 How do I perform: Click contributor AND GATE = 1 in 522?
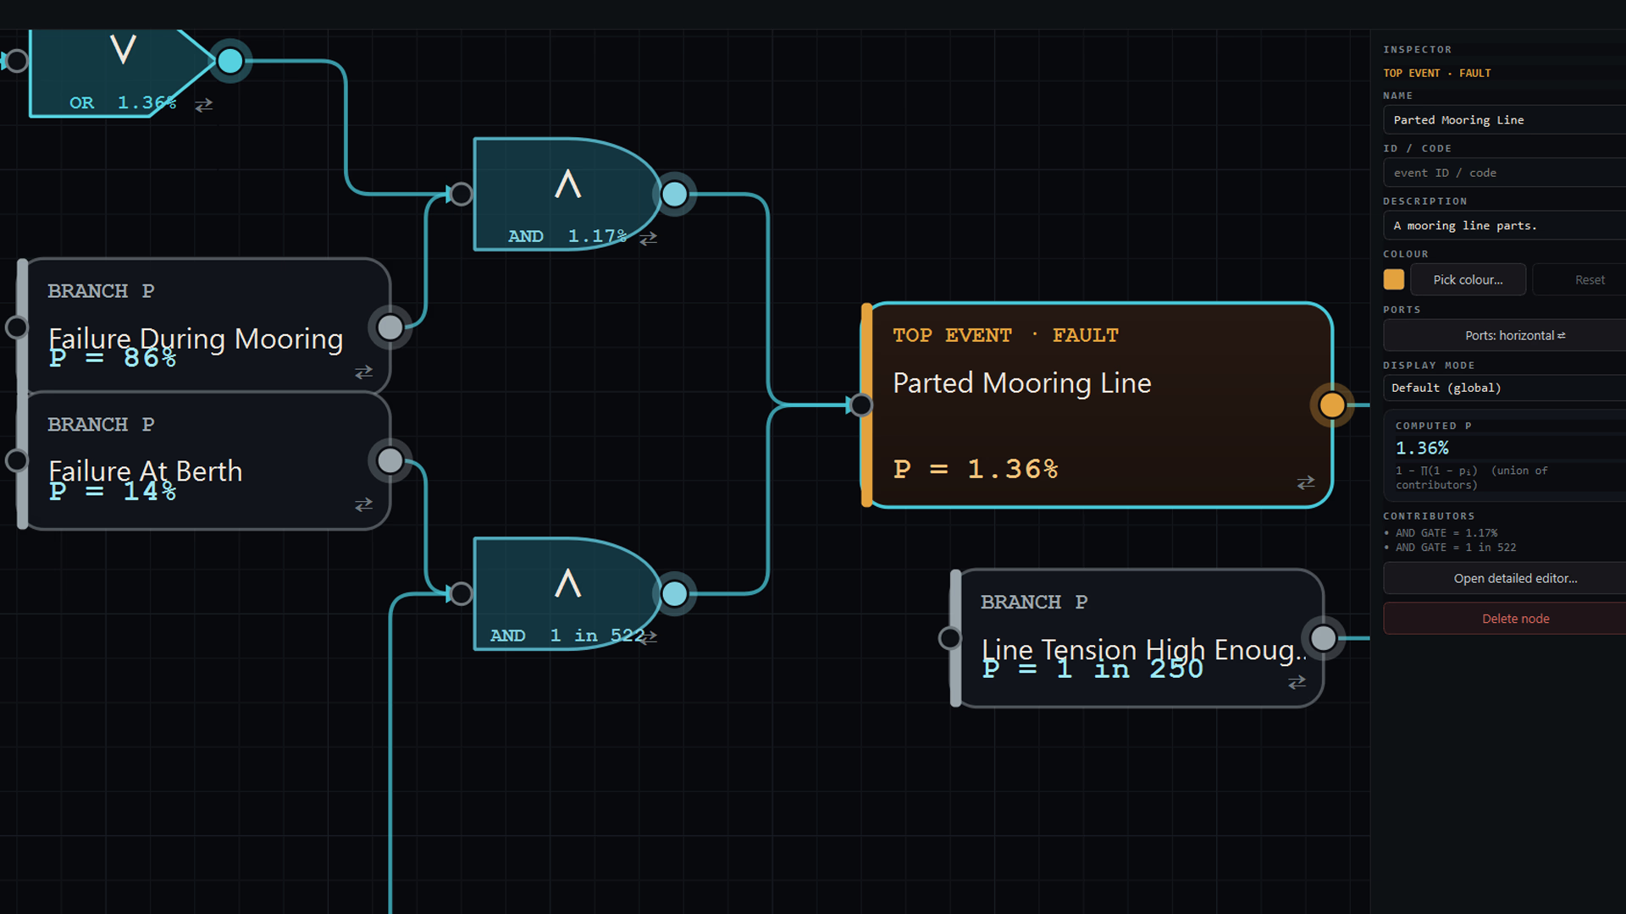click(1456, 548)
